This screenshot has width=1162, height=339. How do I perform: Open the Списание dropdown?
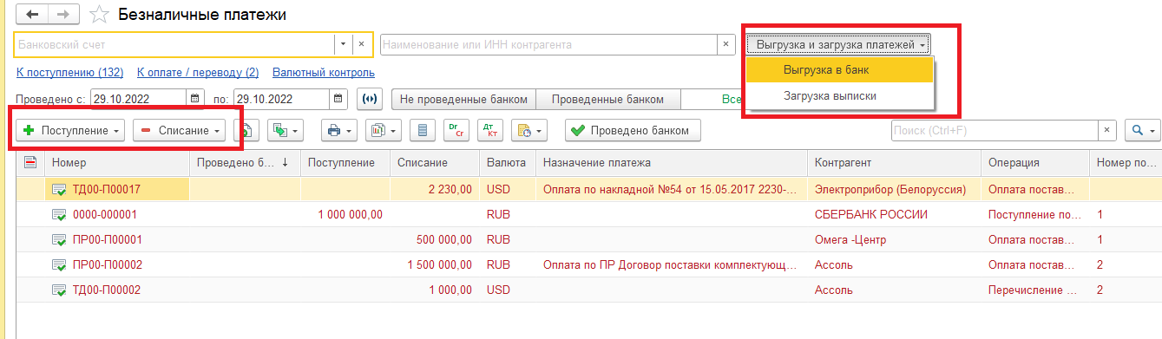tap(179, 130)
